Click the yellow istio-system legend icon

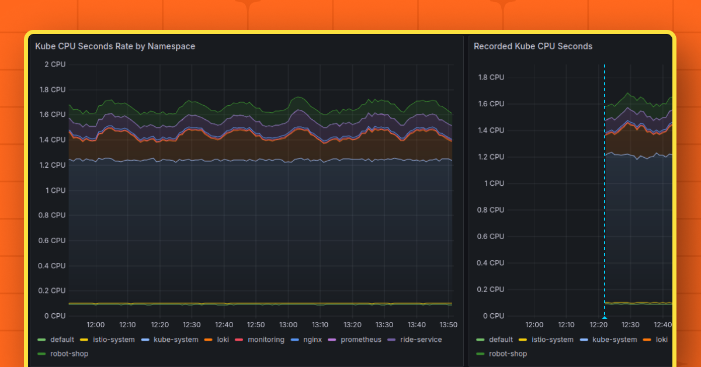84,340
